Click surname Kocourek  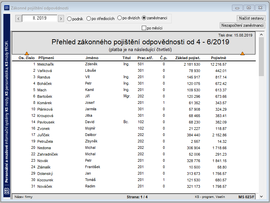click(x=45, y=180)
